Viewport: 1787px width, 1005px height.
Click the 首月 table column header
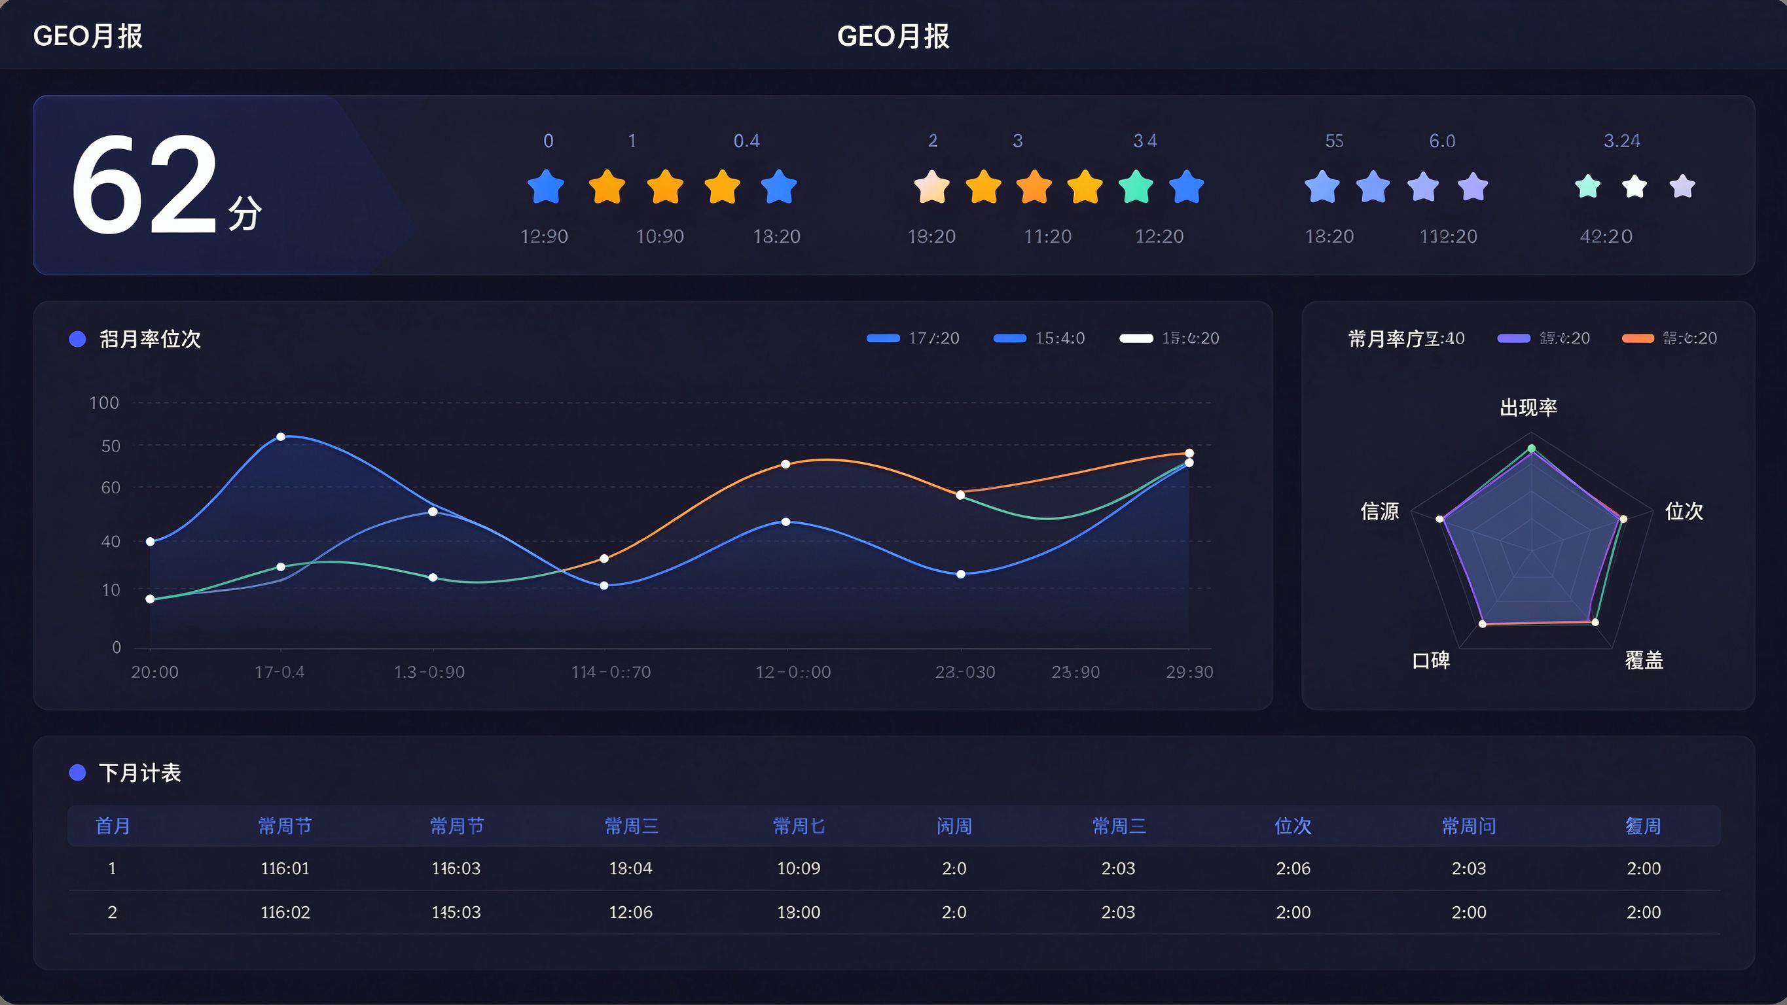[x=113, y=826]
